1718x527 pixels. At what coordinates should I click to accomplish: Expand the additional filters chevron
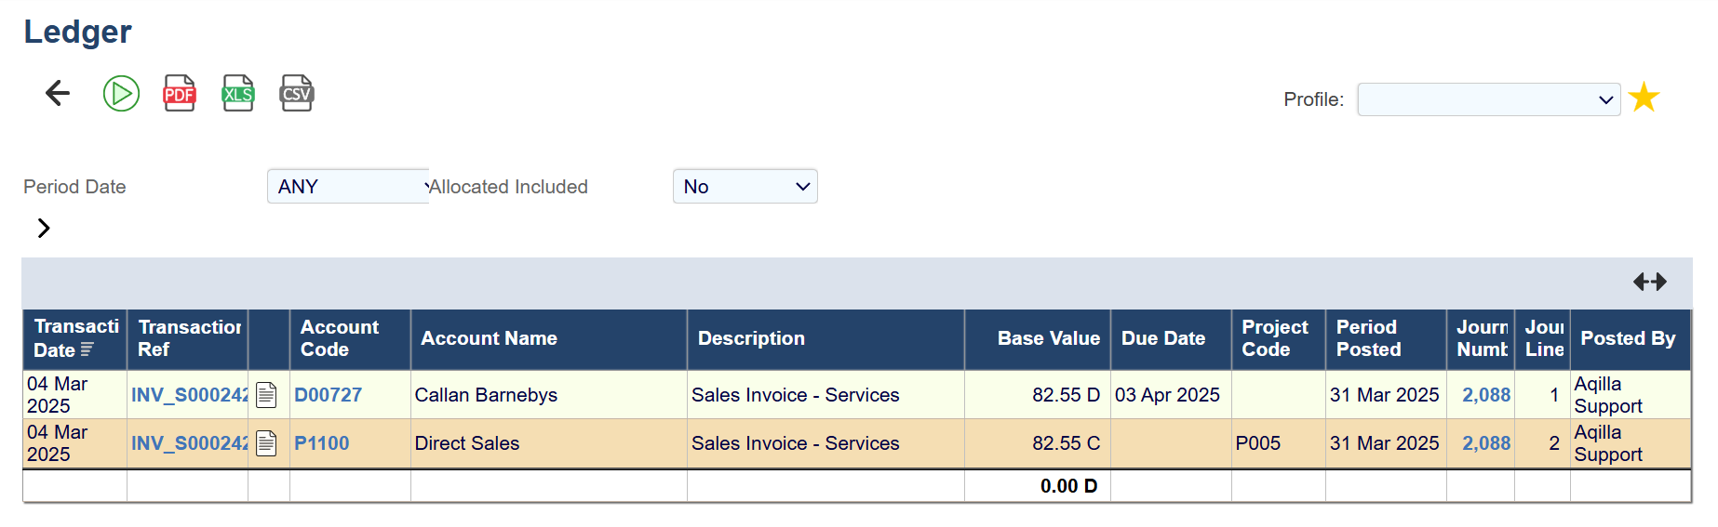tap(43, 228)
